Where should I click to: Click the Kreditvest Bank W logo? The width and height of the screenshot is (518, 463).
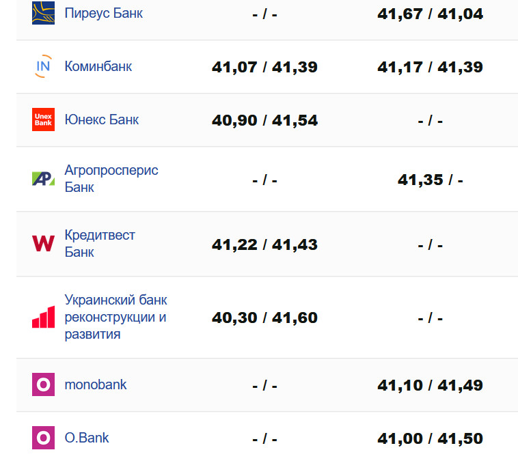[x=43, y=243]
